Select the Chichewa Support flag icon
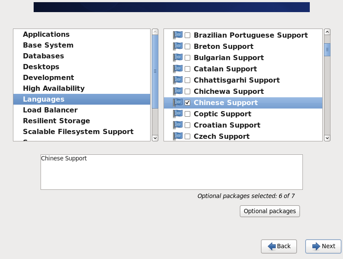The height and width of the screenshot is (259, 343). tap(178, 92)
